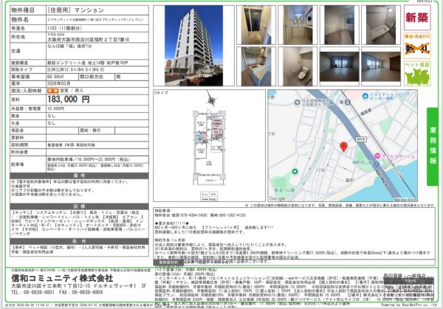
Task: Click the grey circular marker on map
Action: coord(297,103)
